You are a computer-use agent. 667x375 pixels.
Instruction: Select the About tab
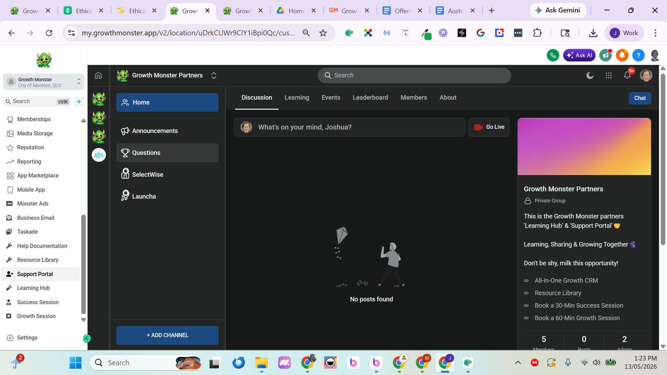(x=448, y=97)
